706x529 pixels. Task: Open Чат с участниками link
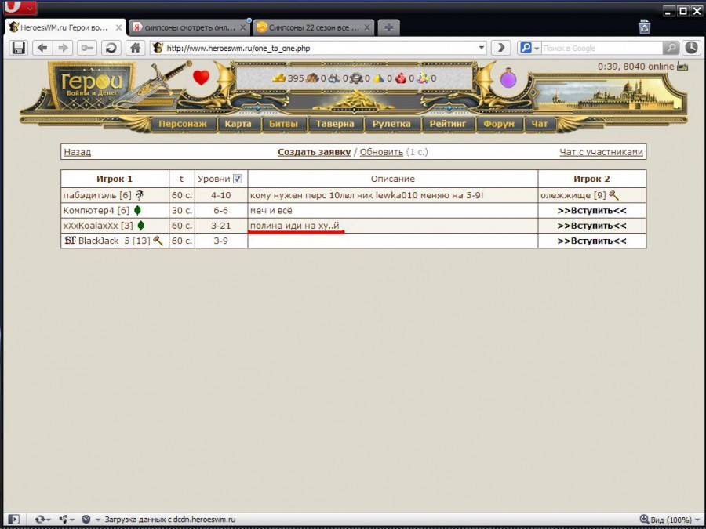coord(601,152)
